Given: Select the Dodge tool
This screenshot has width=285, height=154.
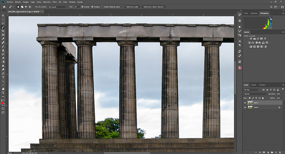Looking at the screenshot, I should [x=3, y=70].
